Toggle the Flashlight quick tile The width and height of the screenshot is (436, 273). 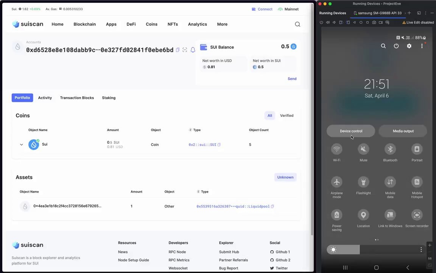point(363,182)
